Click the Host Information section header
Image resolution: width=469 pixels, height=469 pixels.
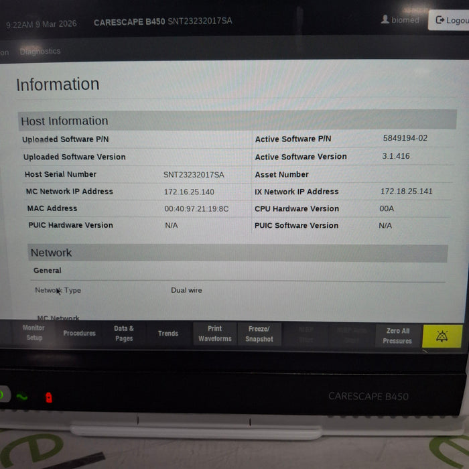[x=237, y=121]
